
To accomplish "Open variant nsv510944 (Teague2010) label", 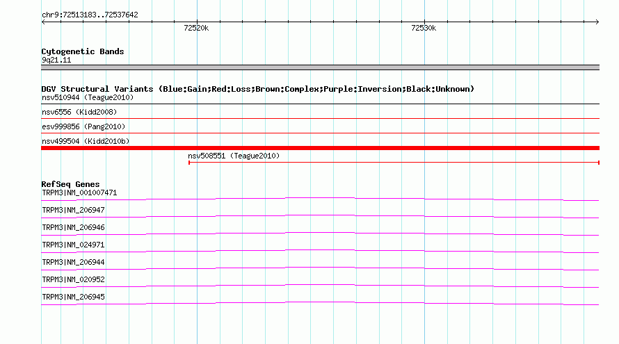I will click(88, 97).
